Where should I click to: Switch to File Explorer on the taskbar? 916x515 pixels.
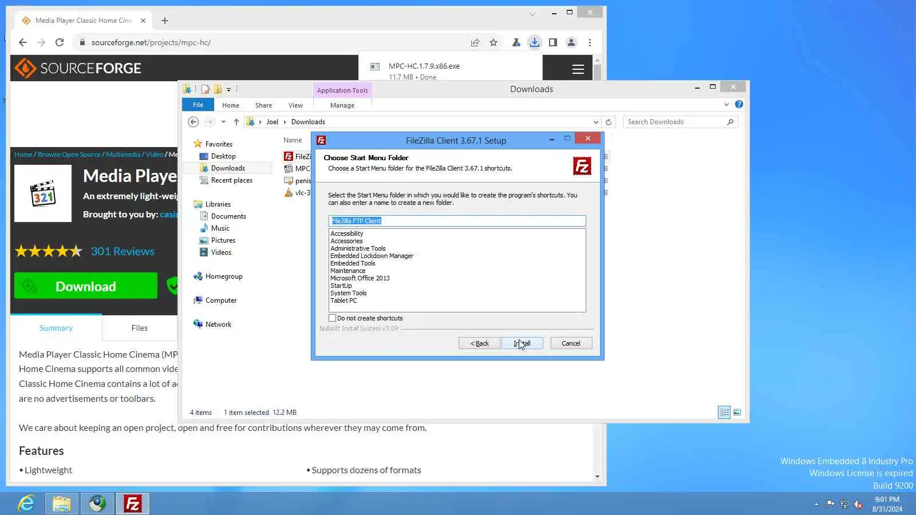pyautogui.click(x=62, y=504)
